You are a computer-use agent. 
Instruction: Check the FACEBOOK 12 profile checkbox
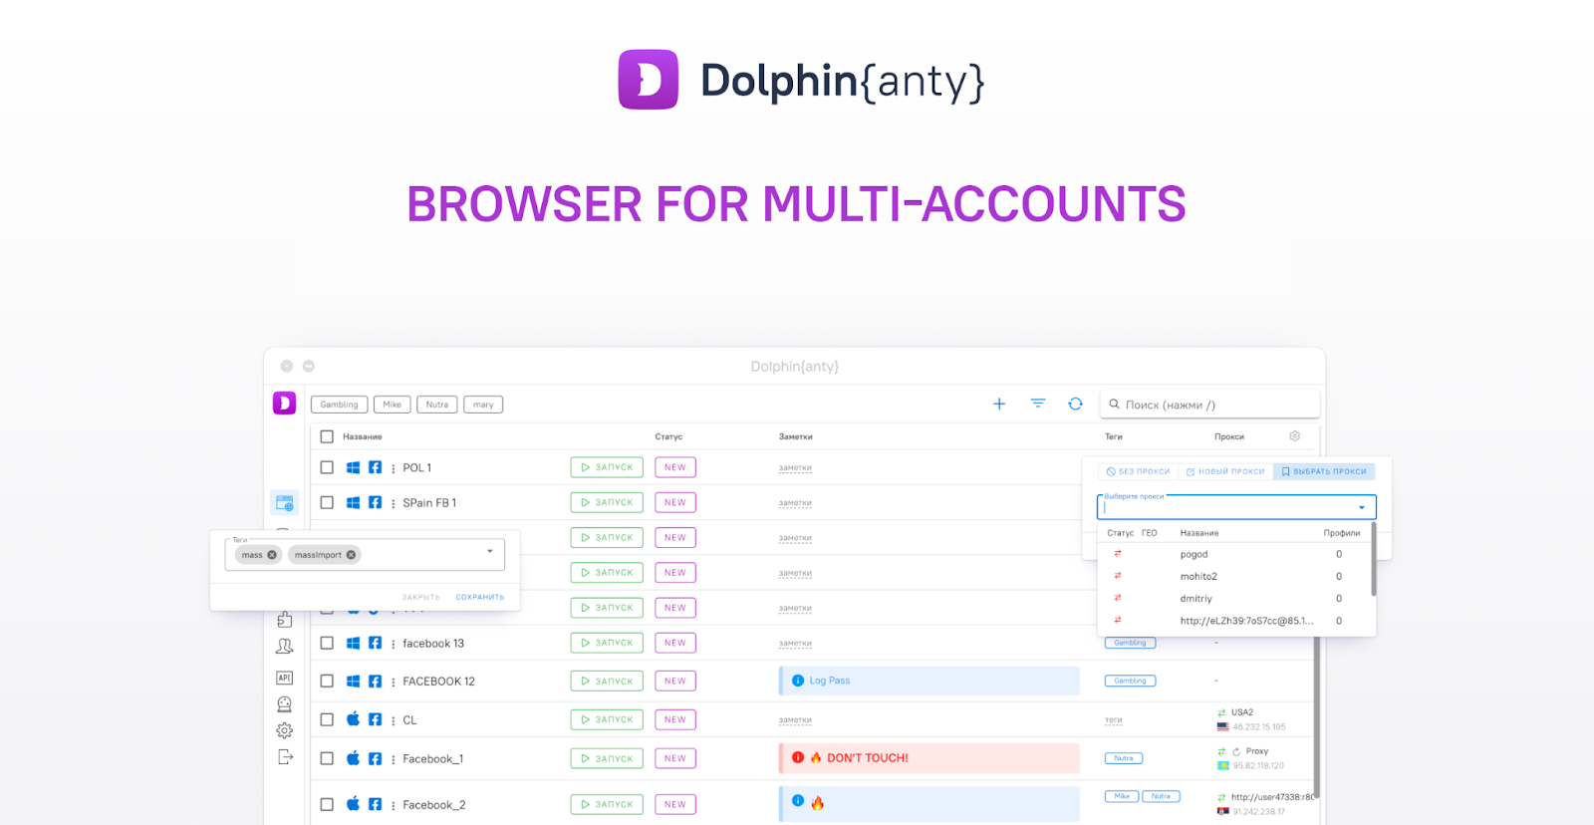click(x=327, y=681)
